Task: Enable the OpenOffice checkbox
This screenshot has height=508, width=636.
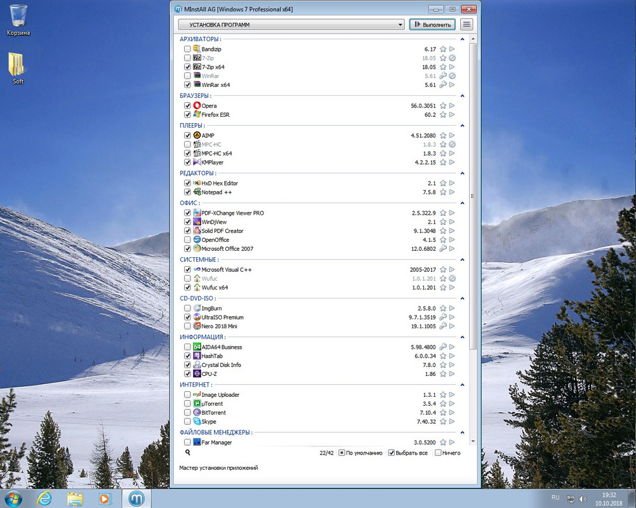Action: coord(187,240)
